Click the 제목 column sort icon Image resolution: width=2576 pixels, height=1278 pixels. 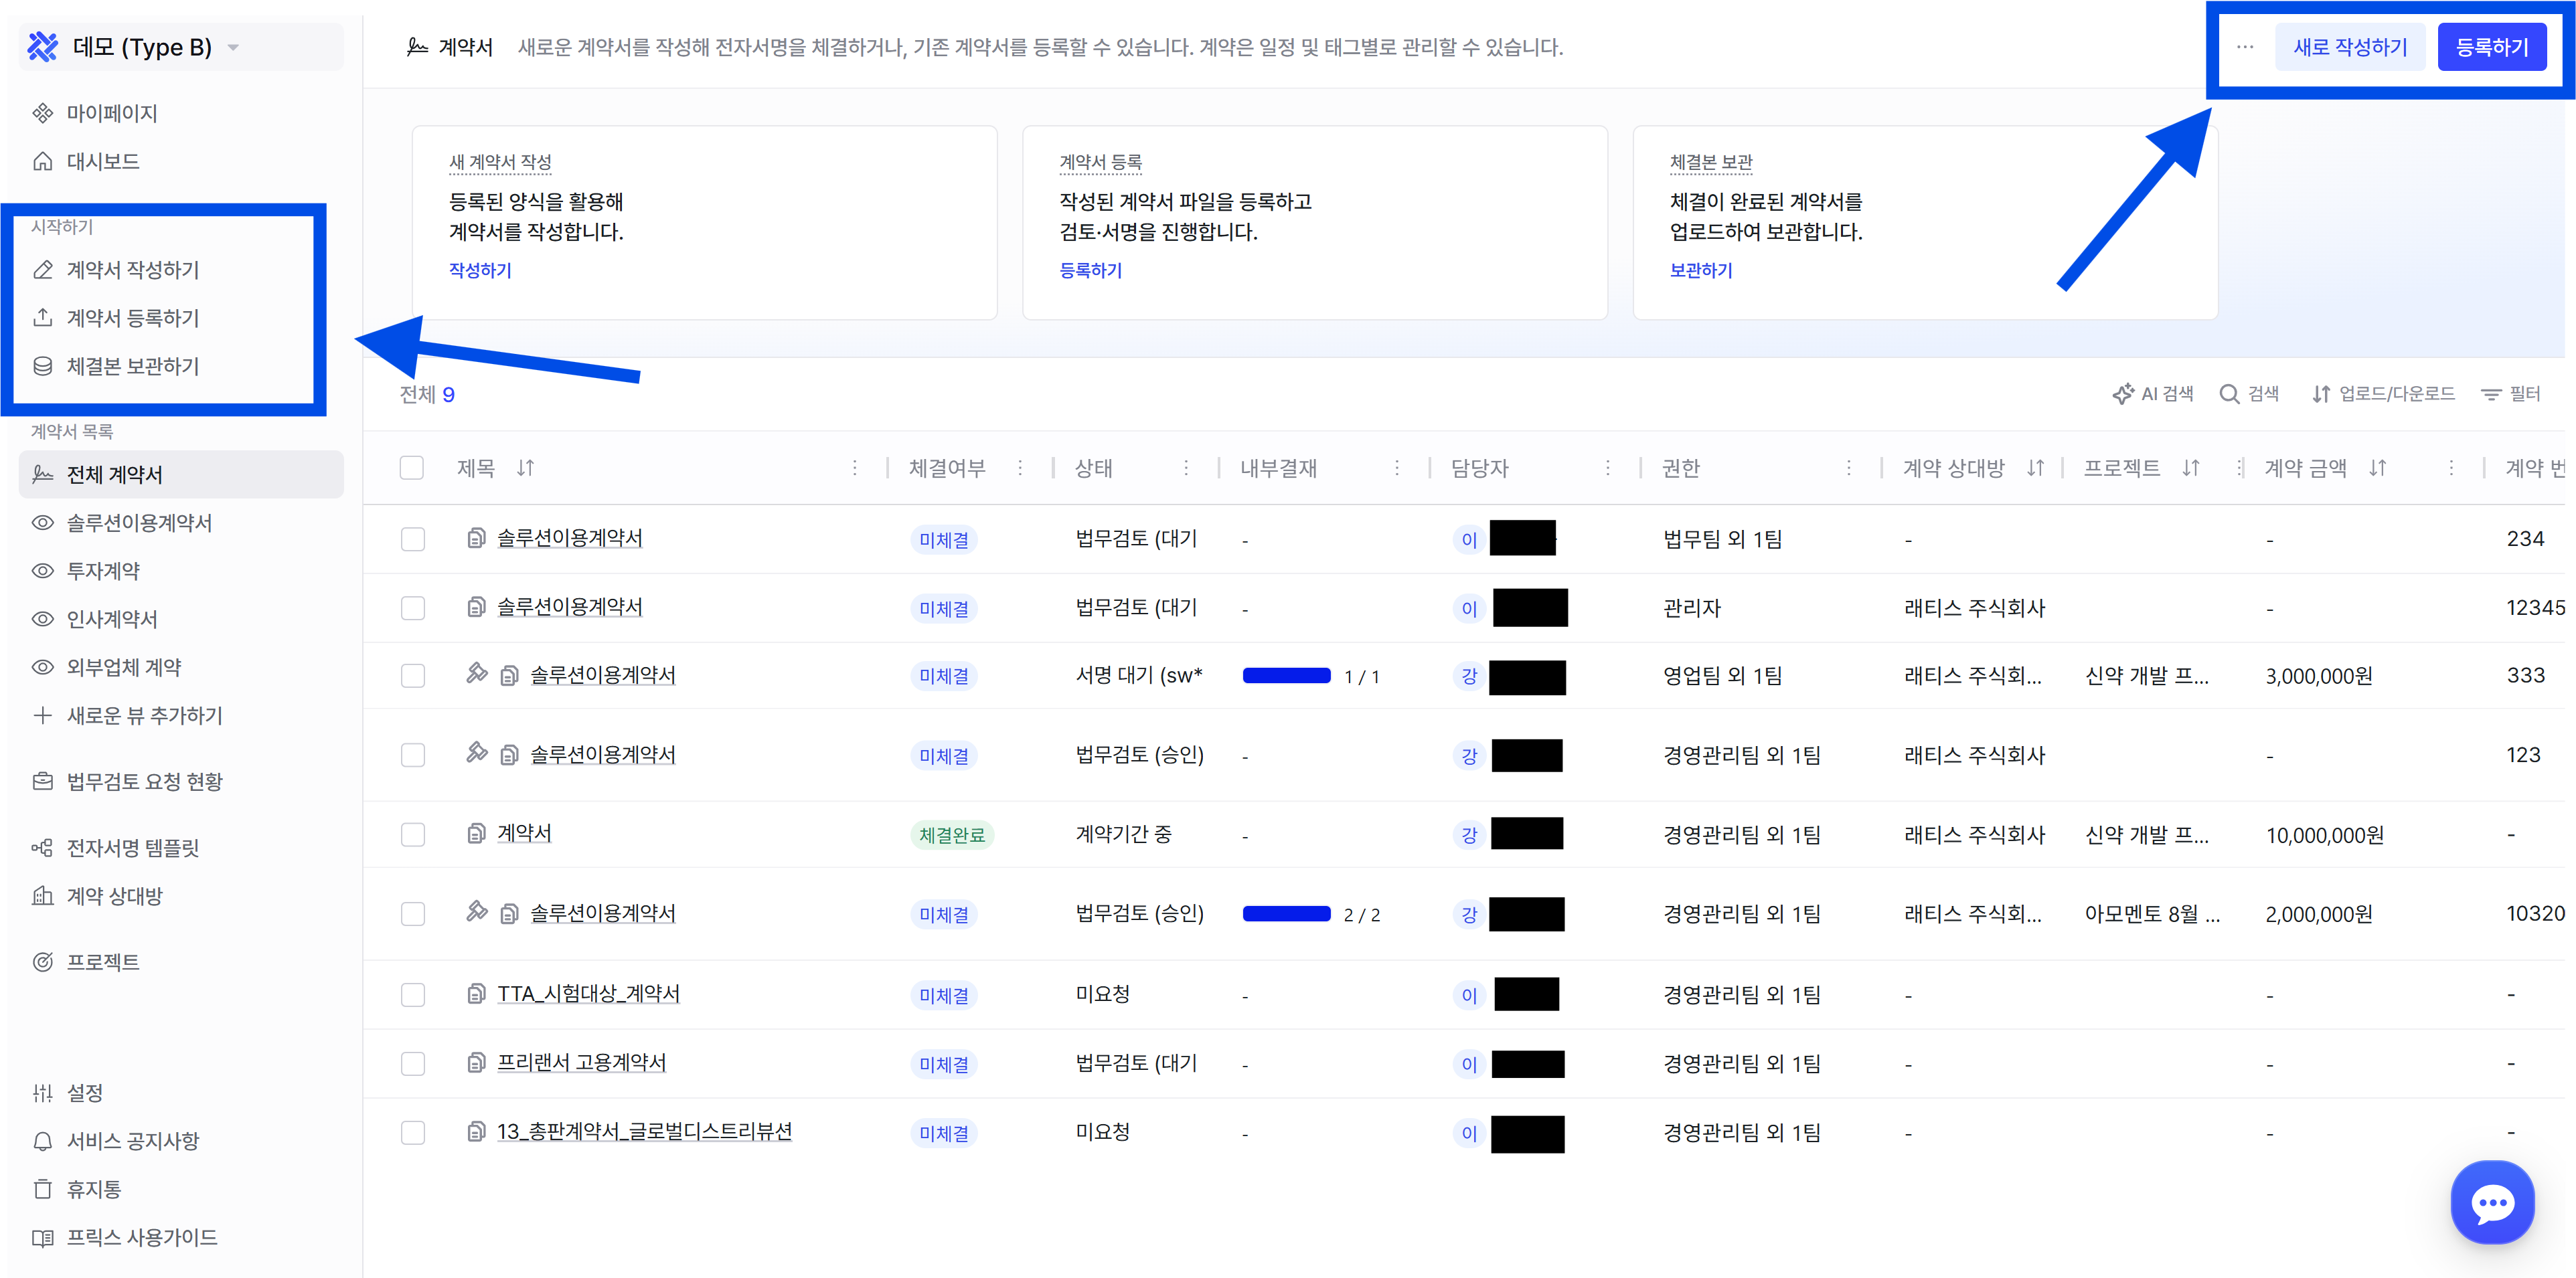pyautogui.click(x=526, y=468)
